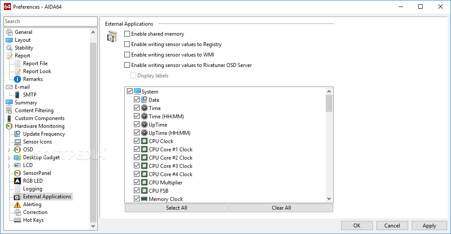The width and height of the screenshot is (451, 234).
Task: Enable writing sensor values to WMI
Action: pyautogui.click(x=127, y=54)
